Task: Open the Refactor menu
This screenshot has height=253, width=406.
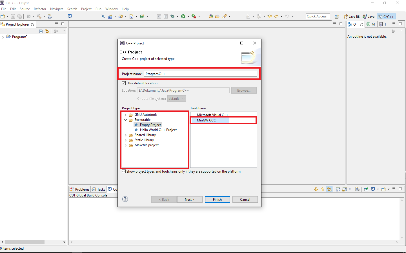Action: pyautogui.click(x=40, y=9)
